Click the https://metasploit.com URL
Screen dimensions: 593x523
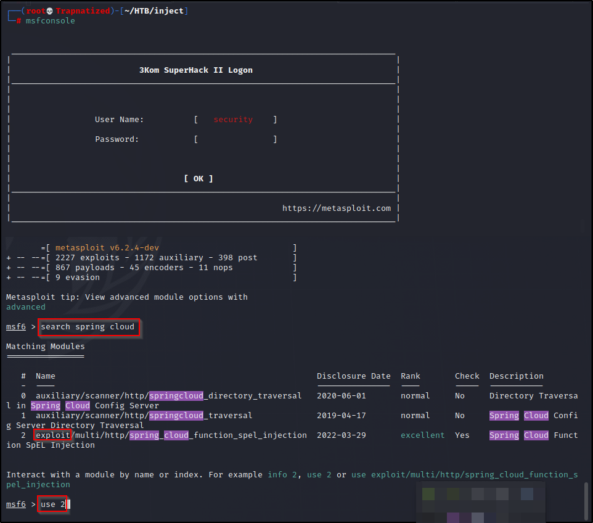pyautogui.click(x=337, y=208)
